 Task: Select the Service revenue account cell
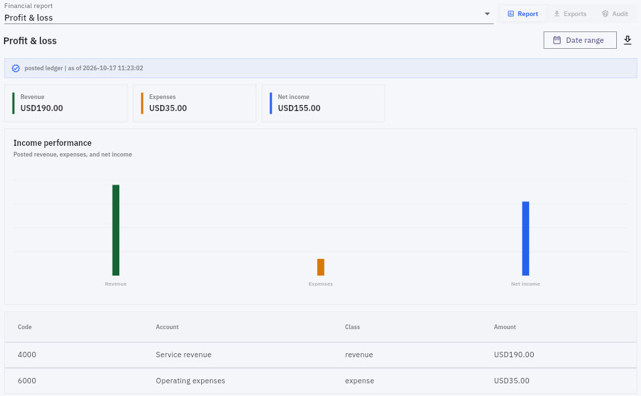point(184,355)
